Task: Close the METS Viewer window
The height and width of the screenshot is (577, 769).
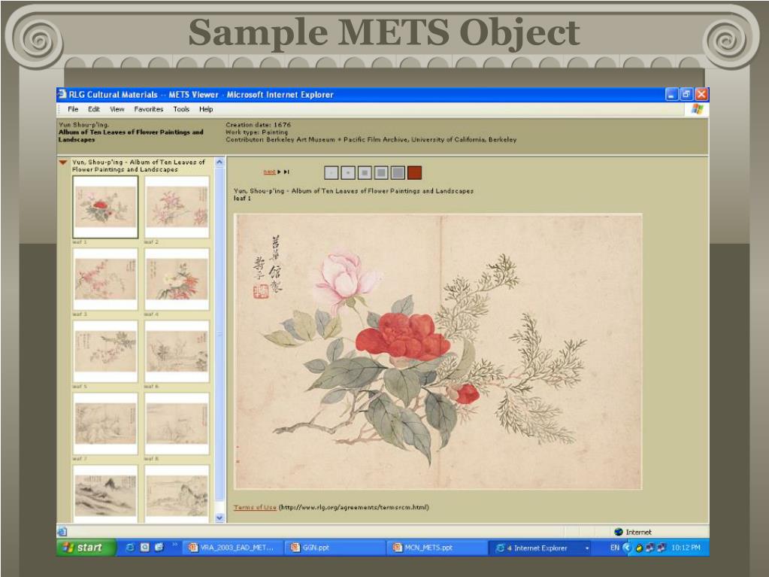Action: [702, 94]
